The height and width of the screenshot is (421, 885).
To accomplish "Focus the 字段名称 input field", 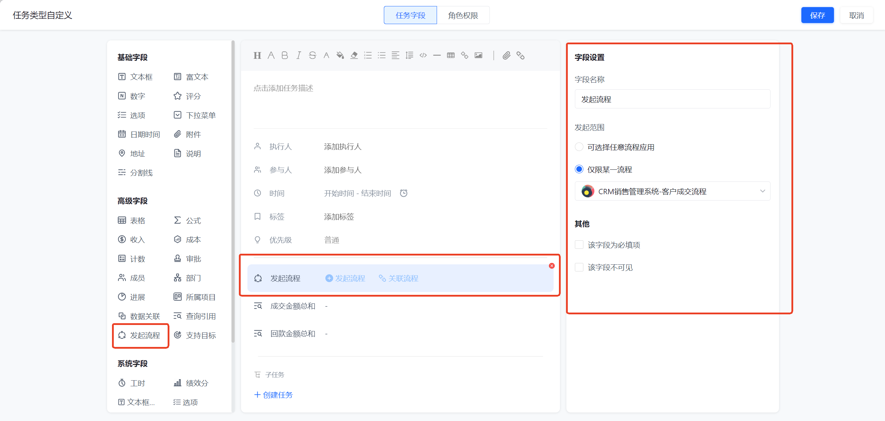I will point(672,99).
